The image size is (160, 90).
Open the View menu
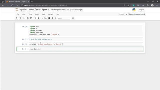(30, 14)
